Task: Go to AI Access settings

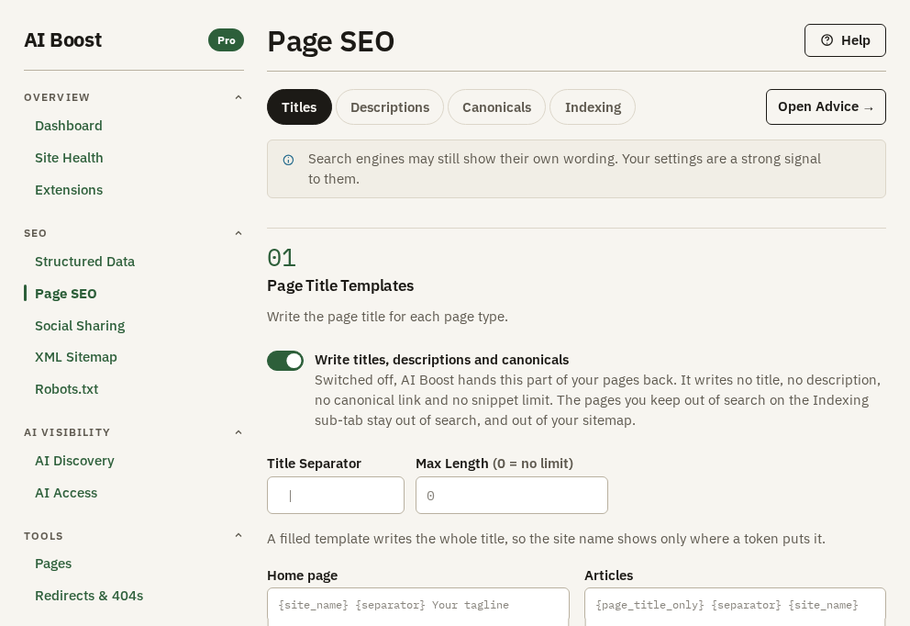Action: pos(66,492)
